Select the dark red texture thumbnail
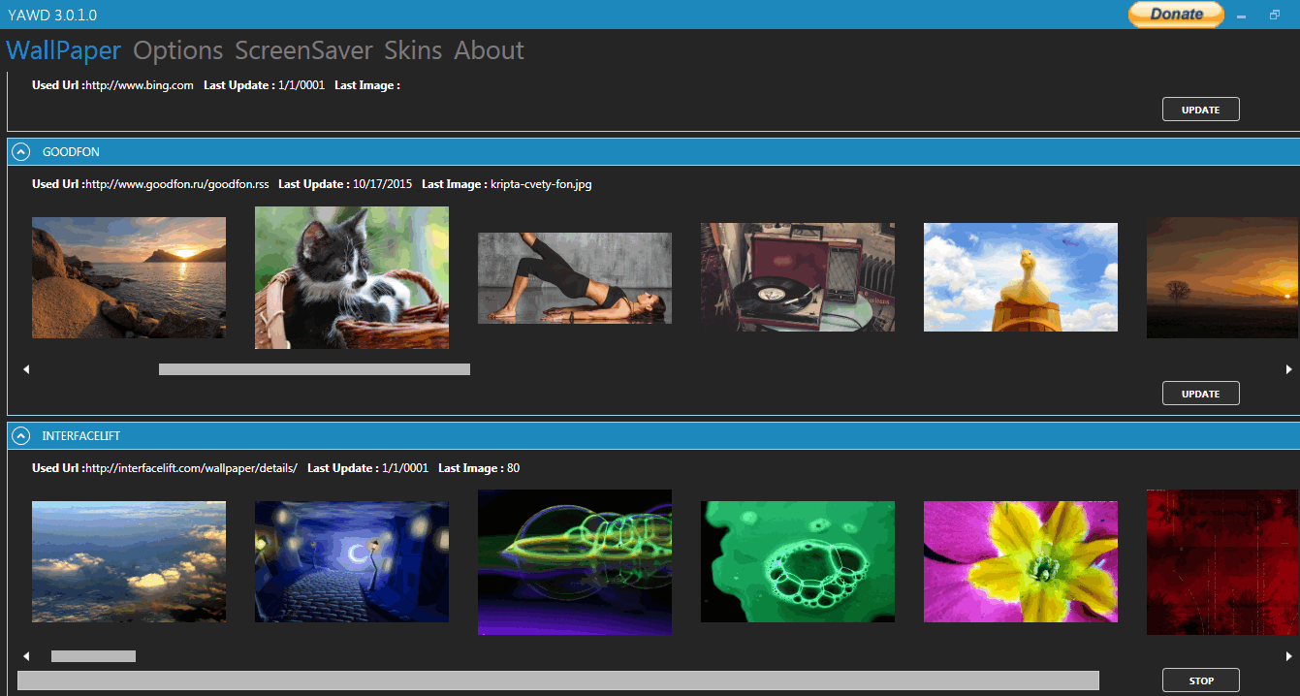This screenshot has height=696, width=1300. (1223, 562)
